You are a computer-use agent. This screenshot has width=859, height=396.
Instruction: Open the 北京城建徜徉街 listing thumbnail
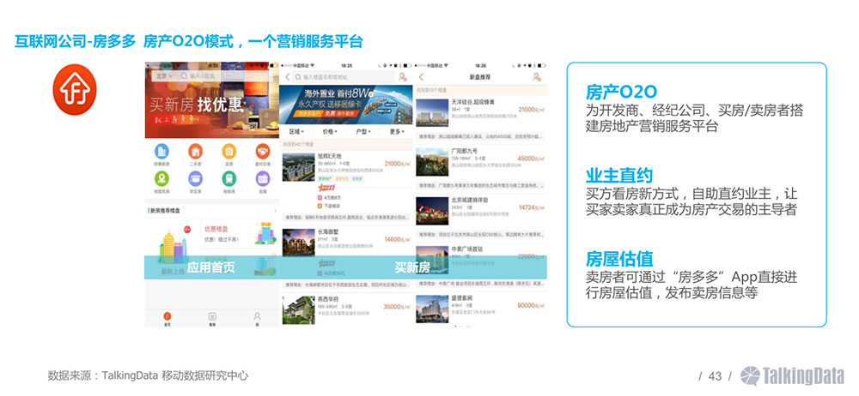click(x=432, y=211)
